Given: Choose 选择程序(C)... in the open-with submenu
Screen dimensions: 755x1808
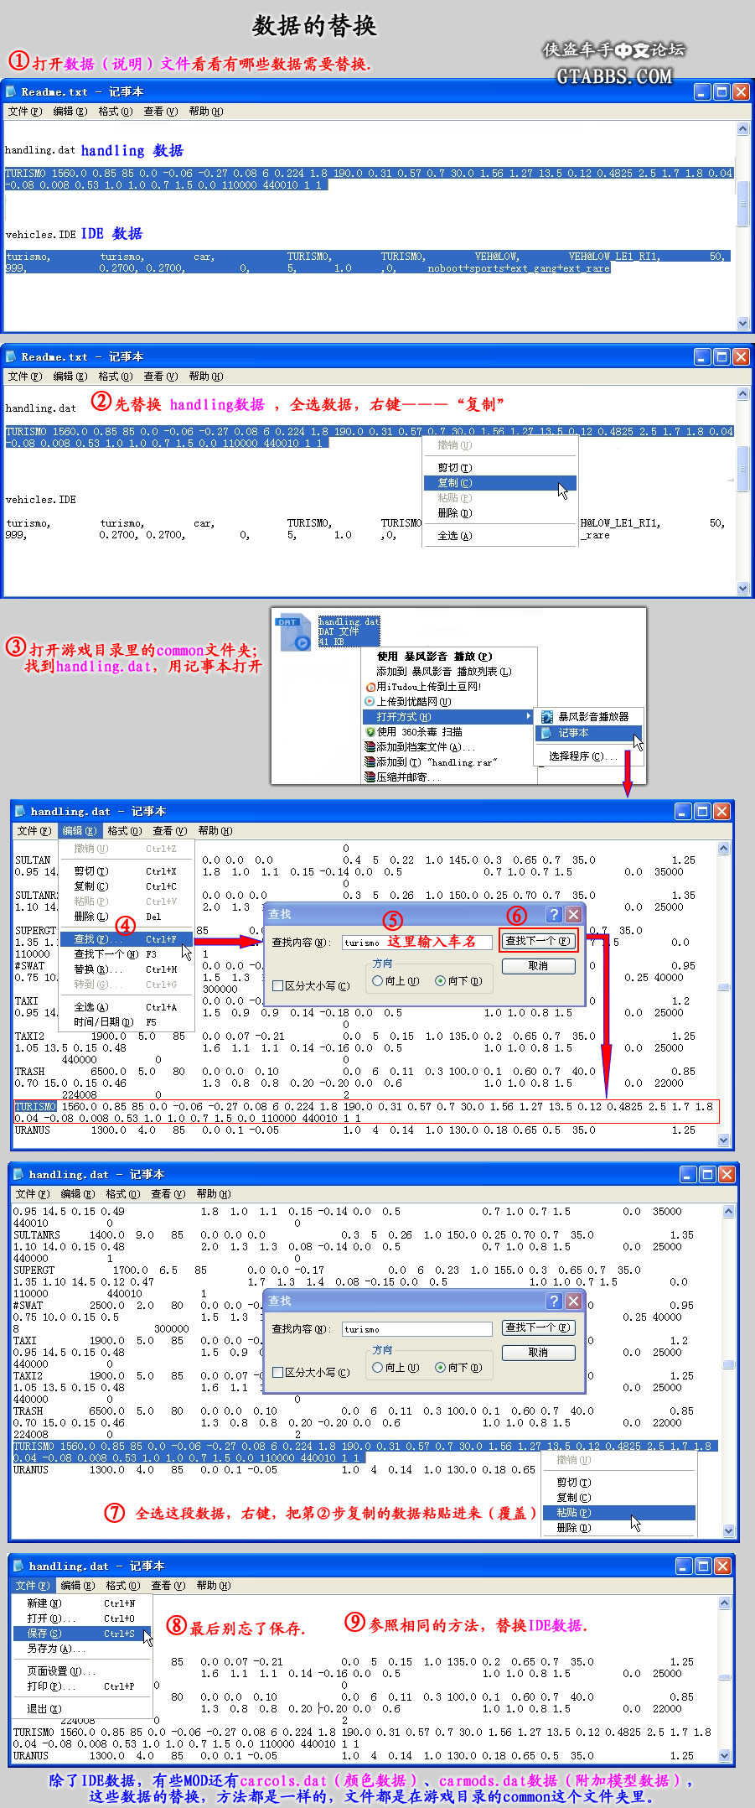Looking at the screenshot, I should coord(588,756).
